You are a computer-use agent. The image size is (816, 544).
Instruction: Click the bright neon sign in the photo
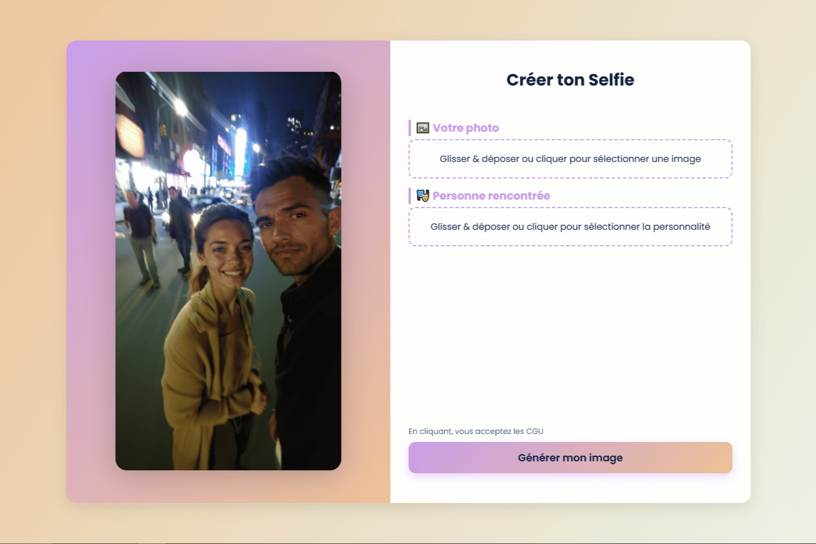tap(241, 149)
